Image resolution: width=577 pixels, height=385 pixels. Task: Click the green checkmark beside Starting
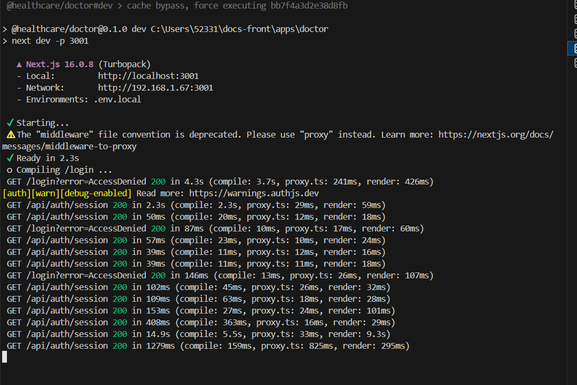pyautogui.click(x=10, y=123)
